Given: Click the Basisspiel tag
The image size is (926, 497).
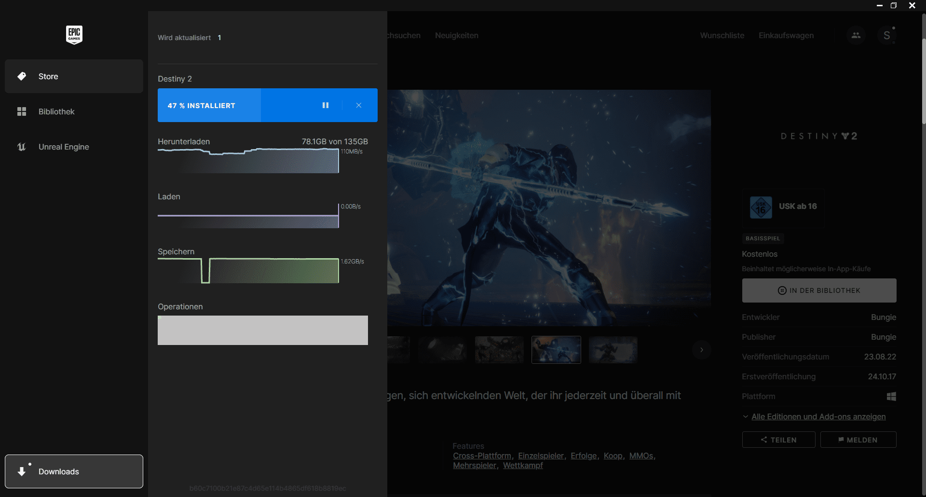Looking at the screenshot, I should click(763, 238).
